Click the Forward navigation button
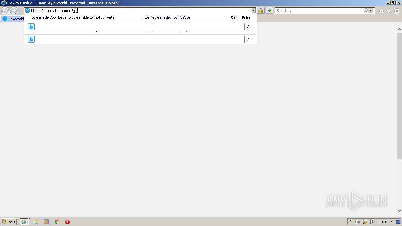The image size is (402, 226). [14, 11]
